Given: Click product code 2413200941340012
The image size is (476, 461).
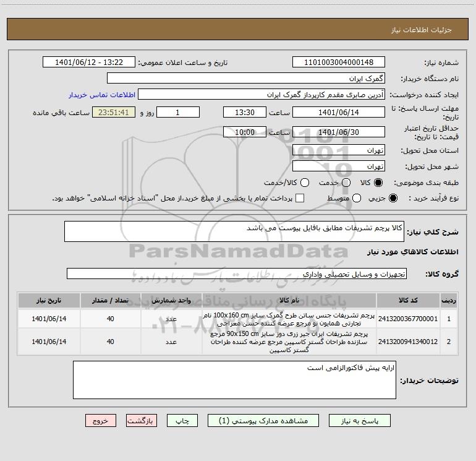Looking at the screenshot, I should click(408, 342).
